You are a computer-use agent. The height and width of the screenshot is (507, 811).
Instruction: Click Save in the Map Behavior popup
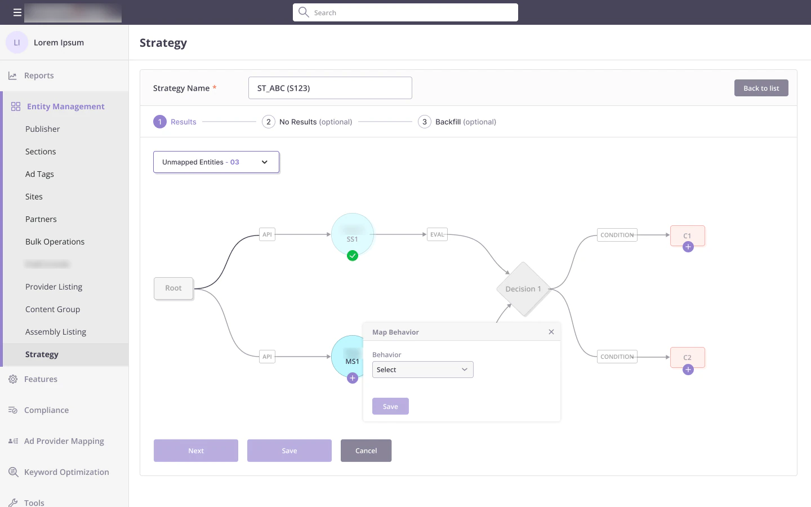click(390, 406)
